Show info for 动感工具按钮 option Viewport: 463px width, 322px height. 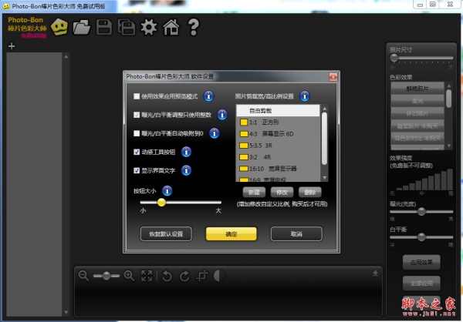(186, 152)
